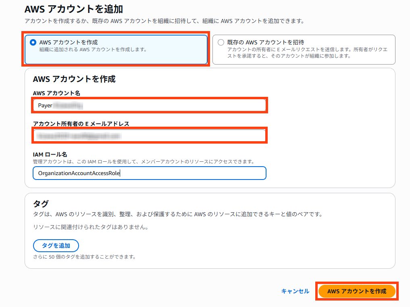This screenshot has width=410, height=307.
Task: Submit with the orange AWS アカウントを作成 button
Action: click(356, 291)
